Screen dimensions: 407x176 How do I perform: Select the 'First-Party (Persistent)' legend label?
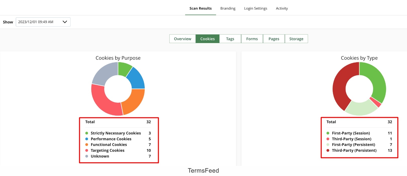coord(353,145)
